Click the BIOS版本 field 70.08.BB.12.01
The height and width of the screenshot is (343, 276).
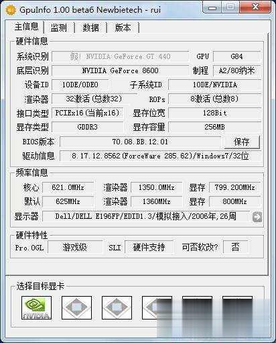140,142
